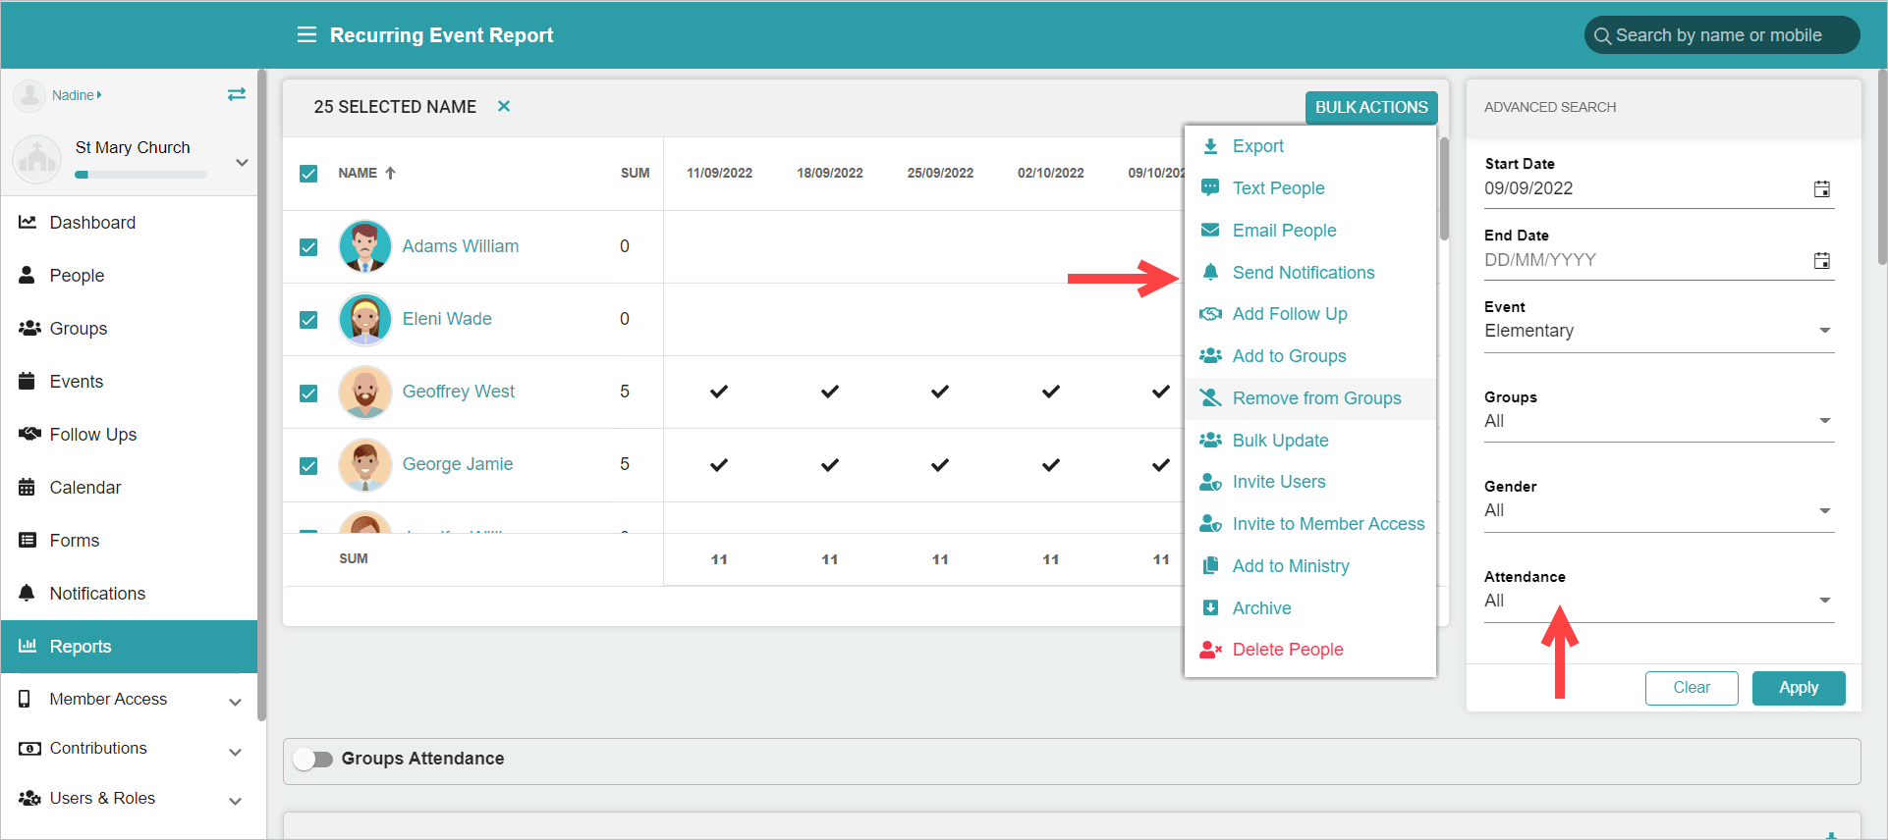Toggle Groups Attendance switch

312,759
